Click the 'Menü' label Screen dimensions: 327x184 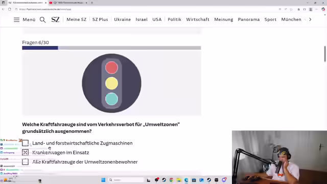pos(29,19)
